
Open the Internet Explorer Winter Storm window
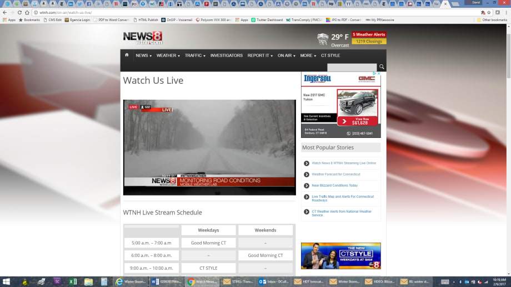131,281
